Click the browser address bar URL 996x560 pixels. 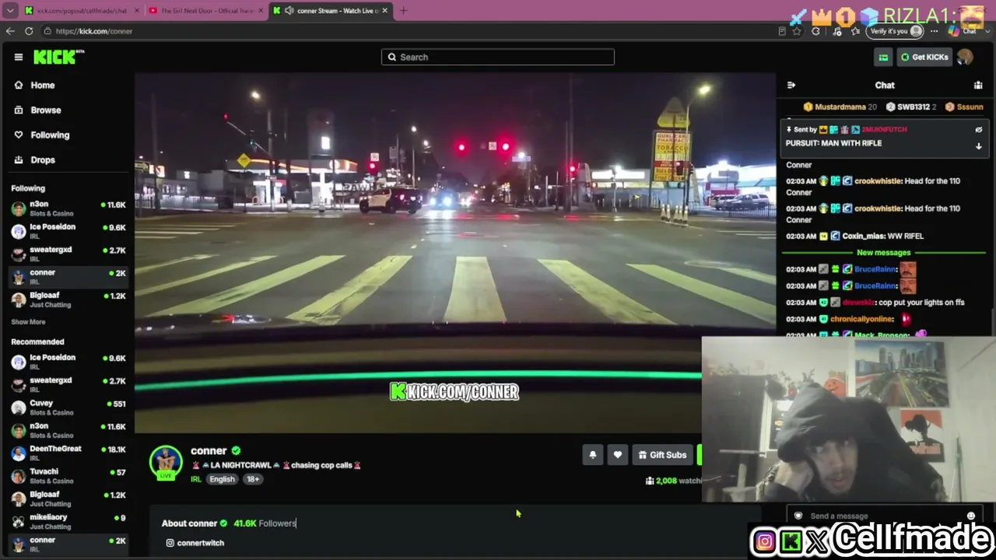pos(94,31)
